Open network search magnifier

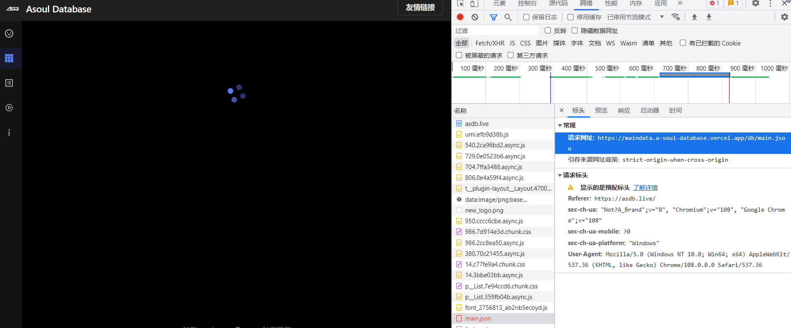508,17
